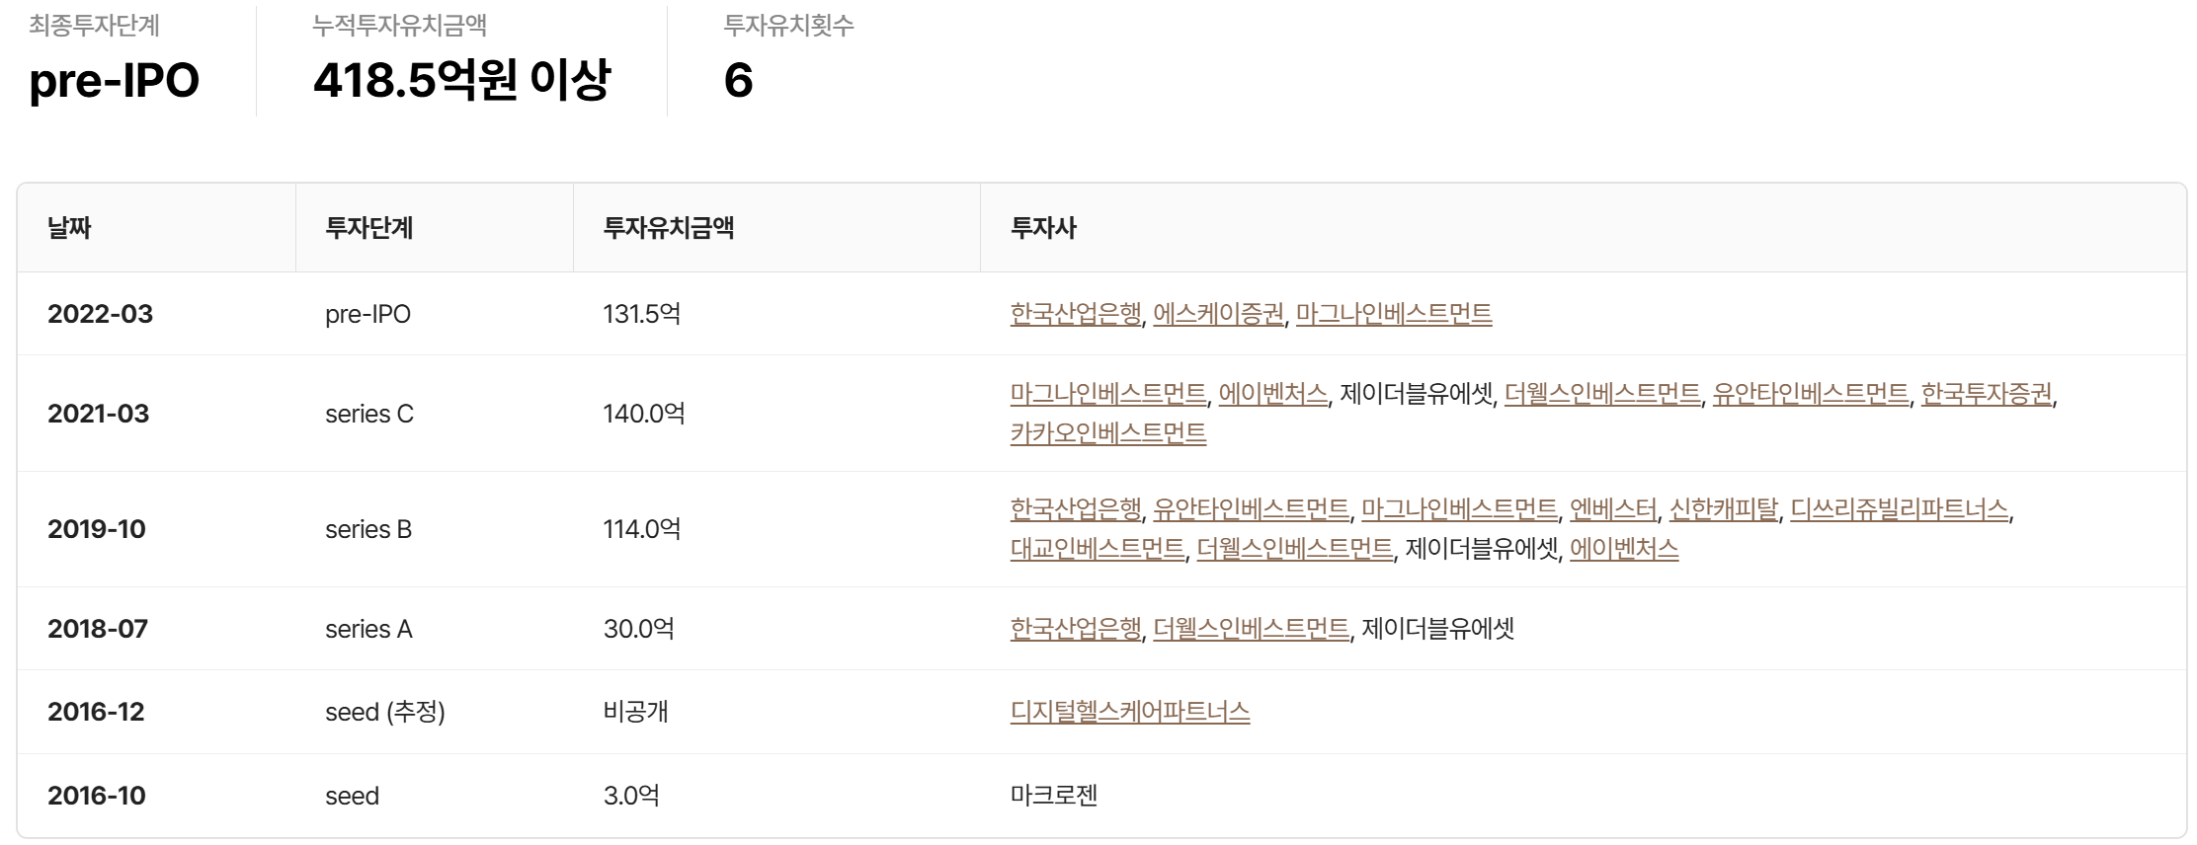Open the 카카오인베스트먼트 investor link
The height and width of the screenshot is (845, 2197).
pos(1107,433)
